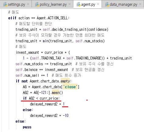This screenshot has height=132, width=144.
Task: Close the agent.py tab
Action: click(x=98, y=4)
